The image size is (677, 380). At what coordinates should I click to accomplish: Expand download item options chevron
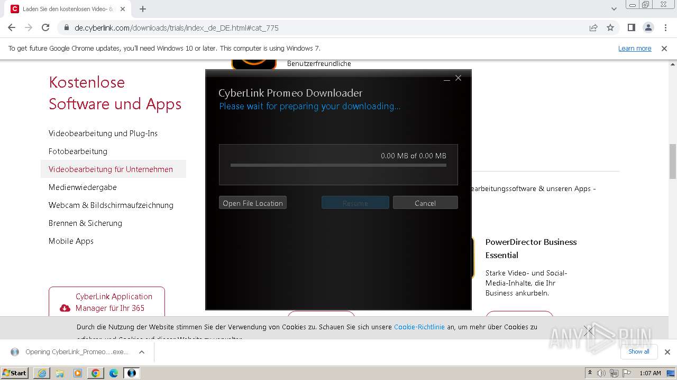click(141, 352)
